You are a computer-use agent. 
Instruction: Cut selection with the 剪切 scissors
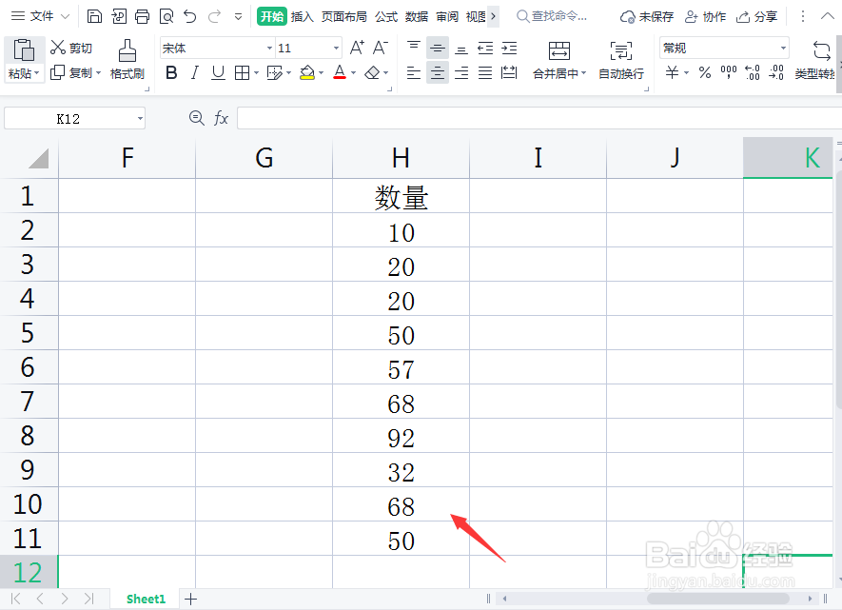click(71, 48)
